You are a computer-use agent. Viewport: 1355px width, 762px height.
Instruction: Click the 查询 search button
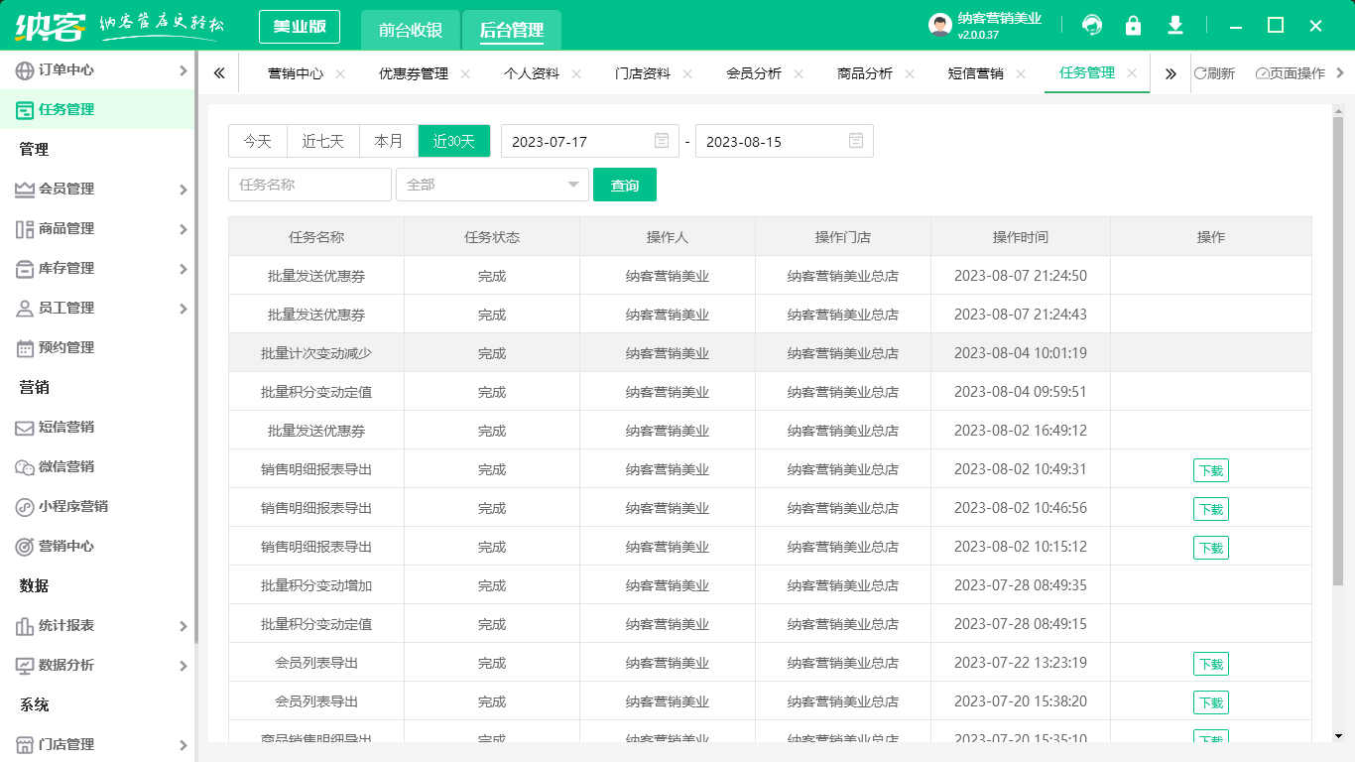pos(625,185)
